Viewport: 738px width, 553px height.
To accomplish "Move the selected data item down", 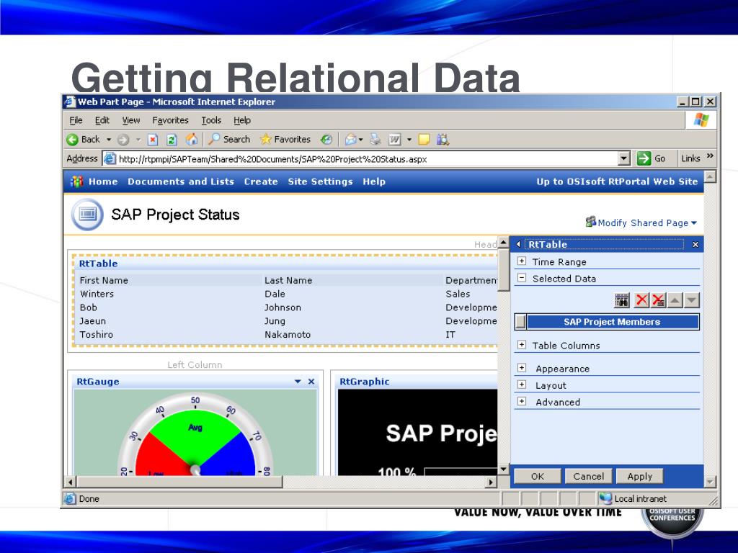I will pos(691,300).
